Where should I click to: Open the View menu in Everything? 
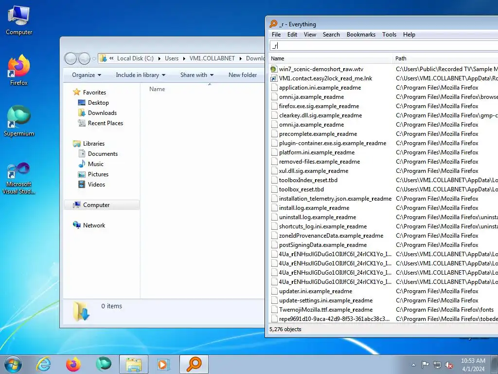pyautogui.click(x=310, y=35)
